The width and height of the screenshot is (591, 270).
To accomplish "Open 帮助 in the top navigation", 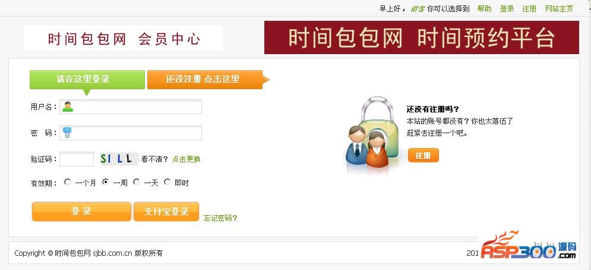I will point(484,9).
